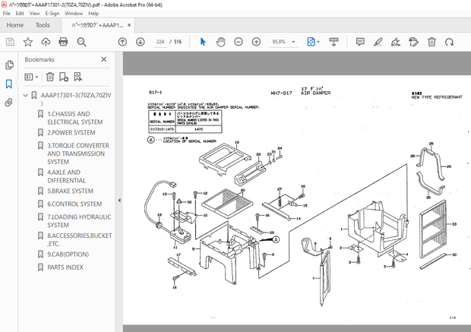This screenshot has height=332, width=471.
Task: Jump to 7.LOADING HYDRAULIC SYSTEM bookmark
Action: pos(79,221)
